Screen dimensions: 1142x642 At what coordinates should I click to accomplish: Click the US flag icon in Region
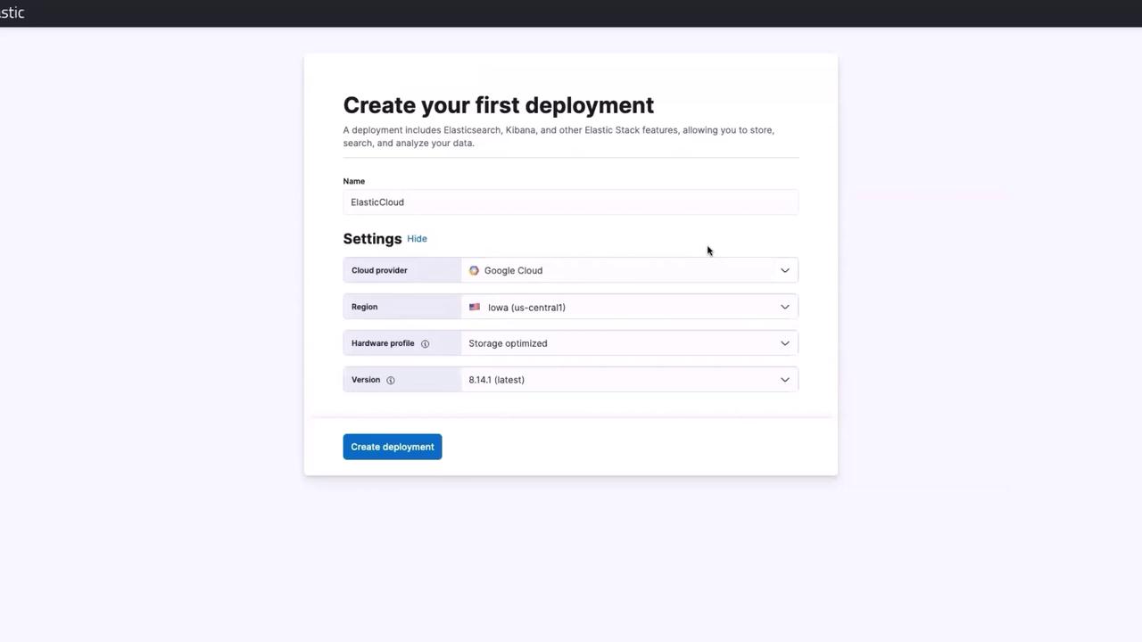click(x=475, y=307)
